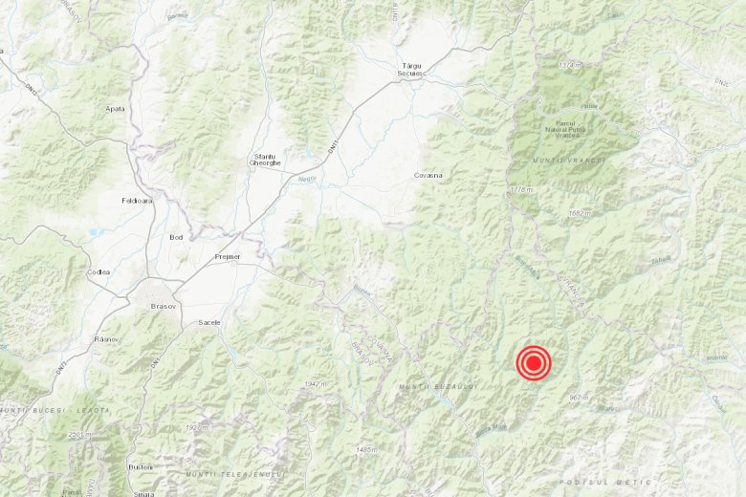Select the Busteni town label
Viewport: 746px width, 497px height.
pyautogui.click(x=141, y=467)
